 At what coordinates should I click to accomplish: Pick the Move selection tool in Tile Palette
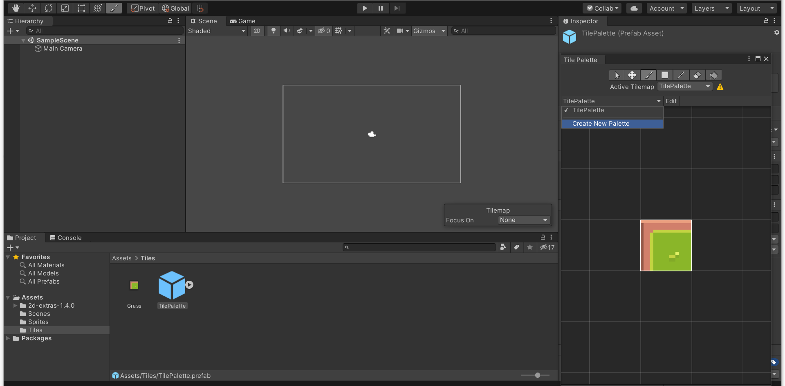[632, 75]
